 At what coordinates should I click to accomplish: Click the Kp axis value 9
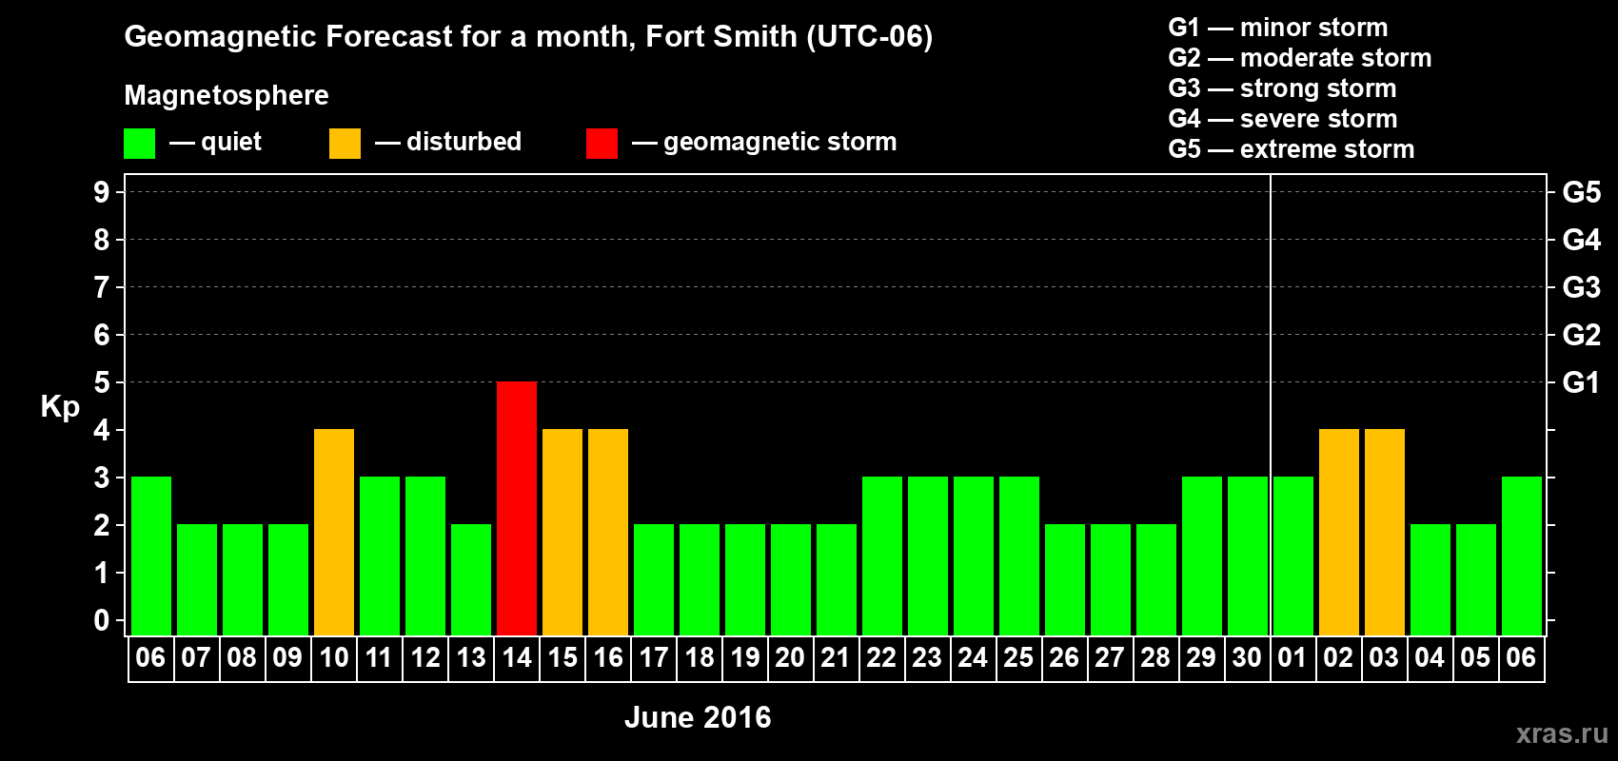coord(102,192)
